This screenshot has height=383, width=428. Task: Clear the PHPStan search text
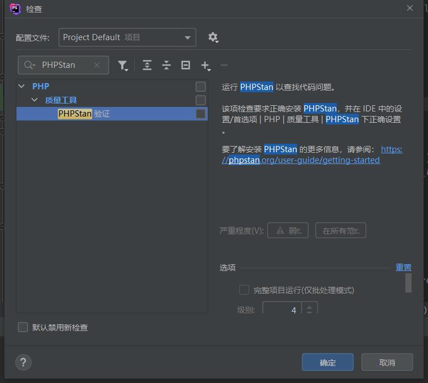coord(97,65)
